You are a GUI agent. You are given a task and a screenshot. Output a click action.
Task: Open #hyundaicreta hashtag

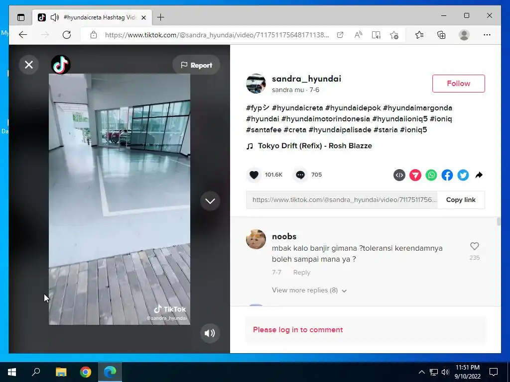[x=297, y=108]
